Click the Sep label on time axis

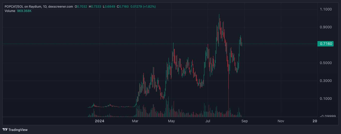[245, 121]
